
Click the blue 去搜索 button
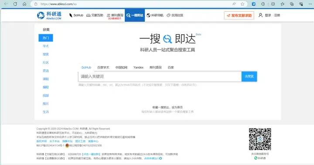click(249, 76)
